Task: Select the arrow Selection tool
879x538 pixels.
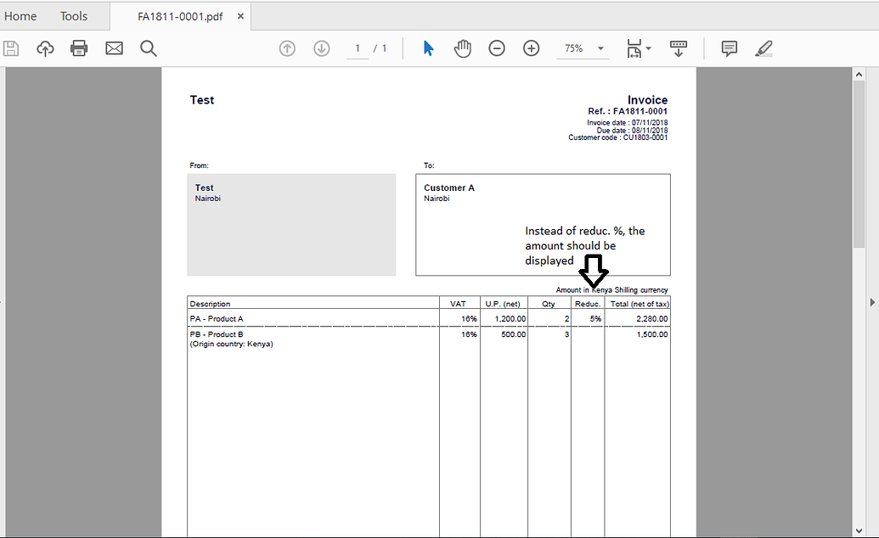Action: pyautogui.click(x=428, y=48)
